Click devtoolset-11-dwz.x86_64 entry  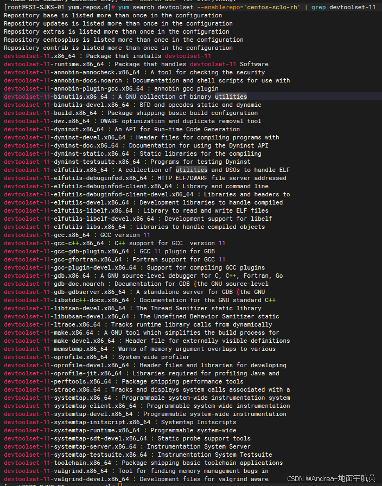coord(132,121)
